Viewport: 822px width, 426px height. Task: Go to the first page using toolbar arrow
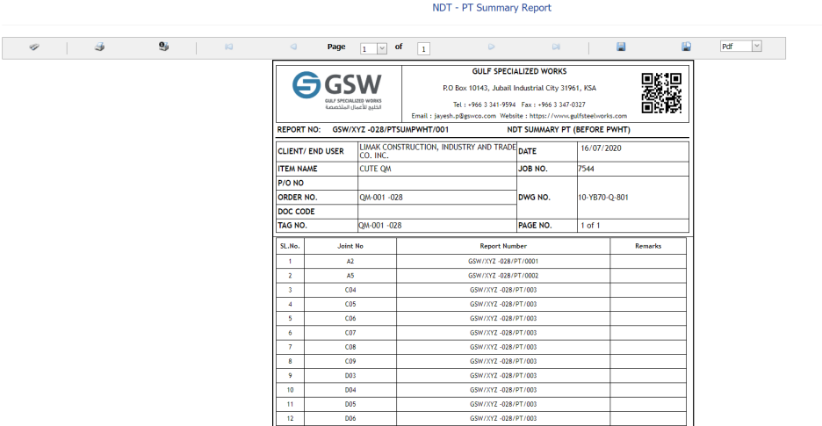[228, 47]
